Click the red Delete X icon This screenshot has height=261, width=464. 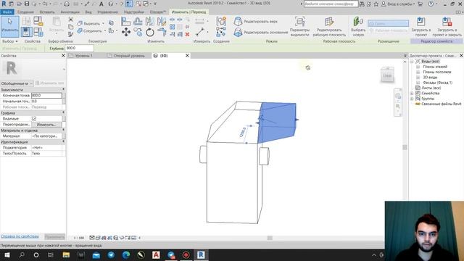187,34
